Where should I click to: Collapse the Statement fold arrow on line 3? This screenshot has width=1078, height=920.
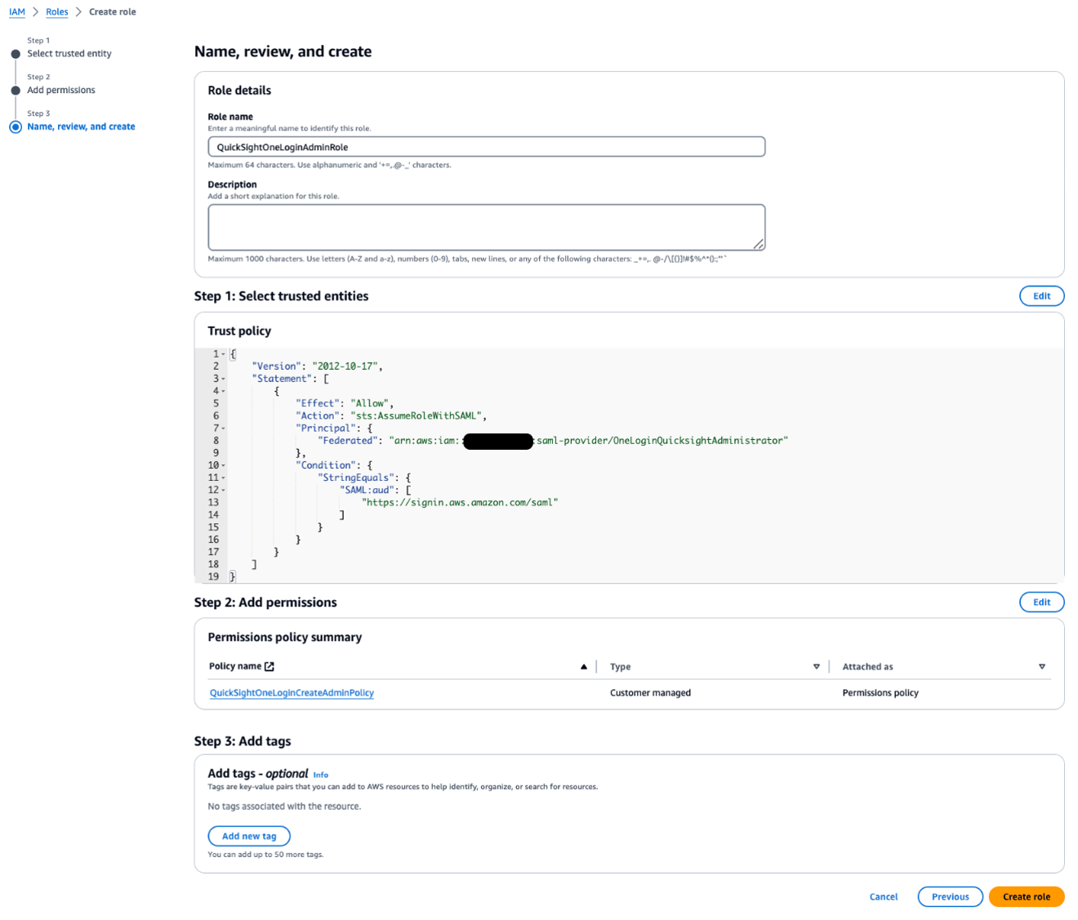223,379
